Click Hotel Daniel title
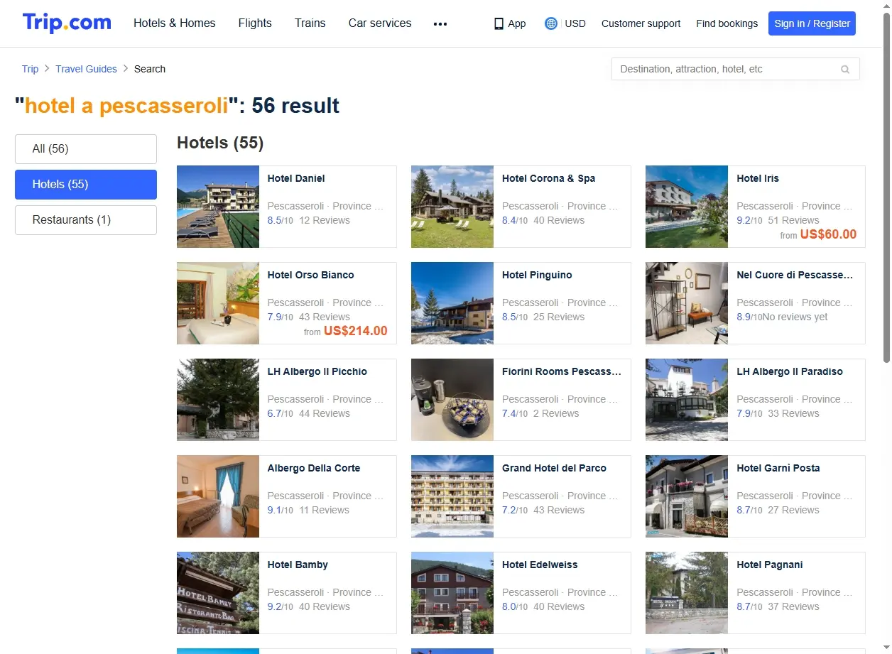Screen dimensions: 892x654 coord(296,178)
